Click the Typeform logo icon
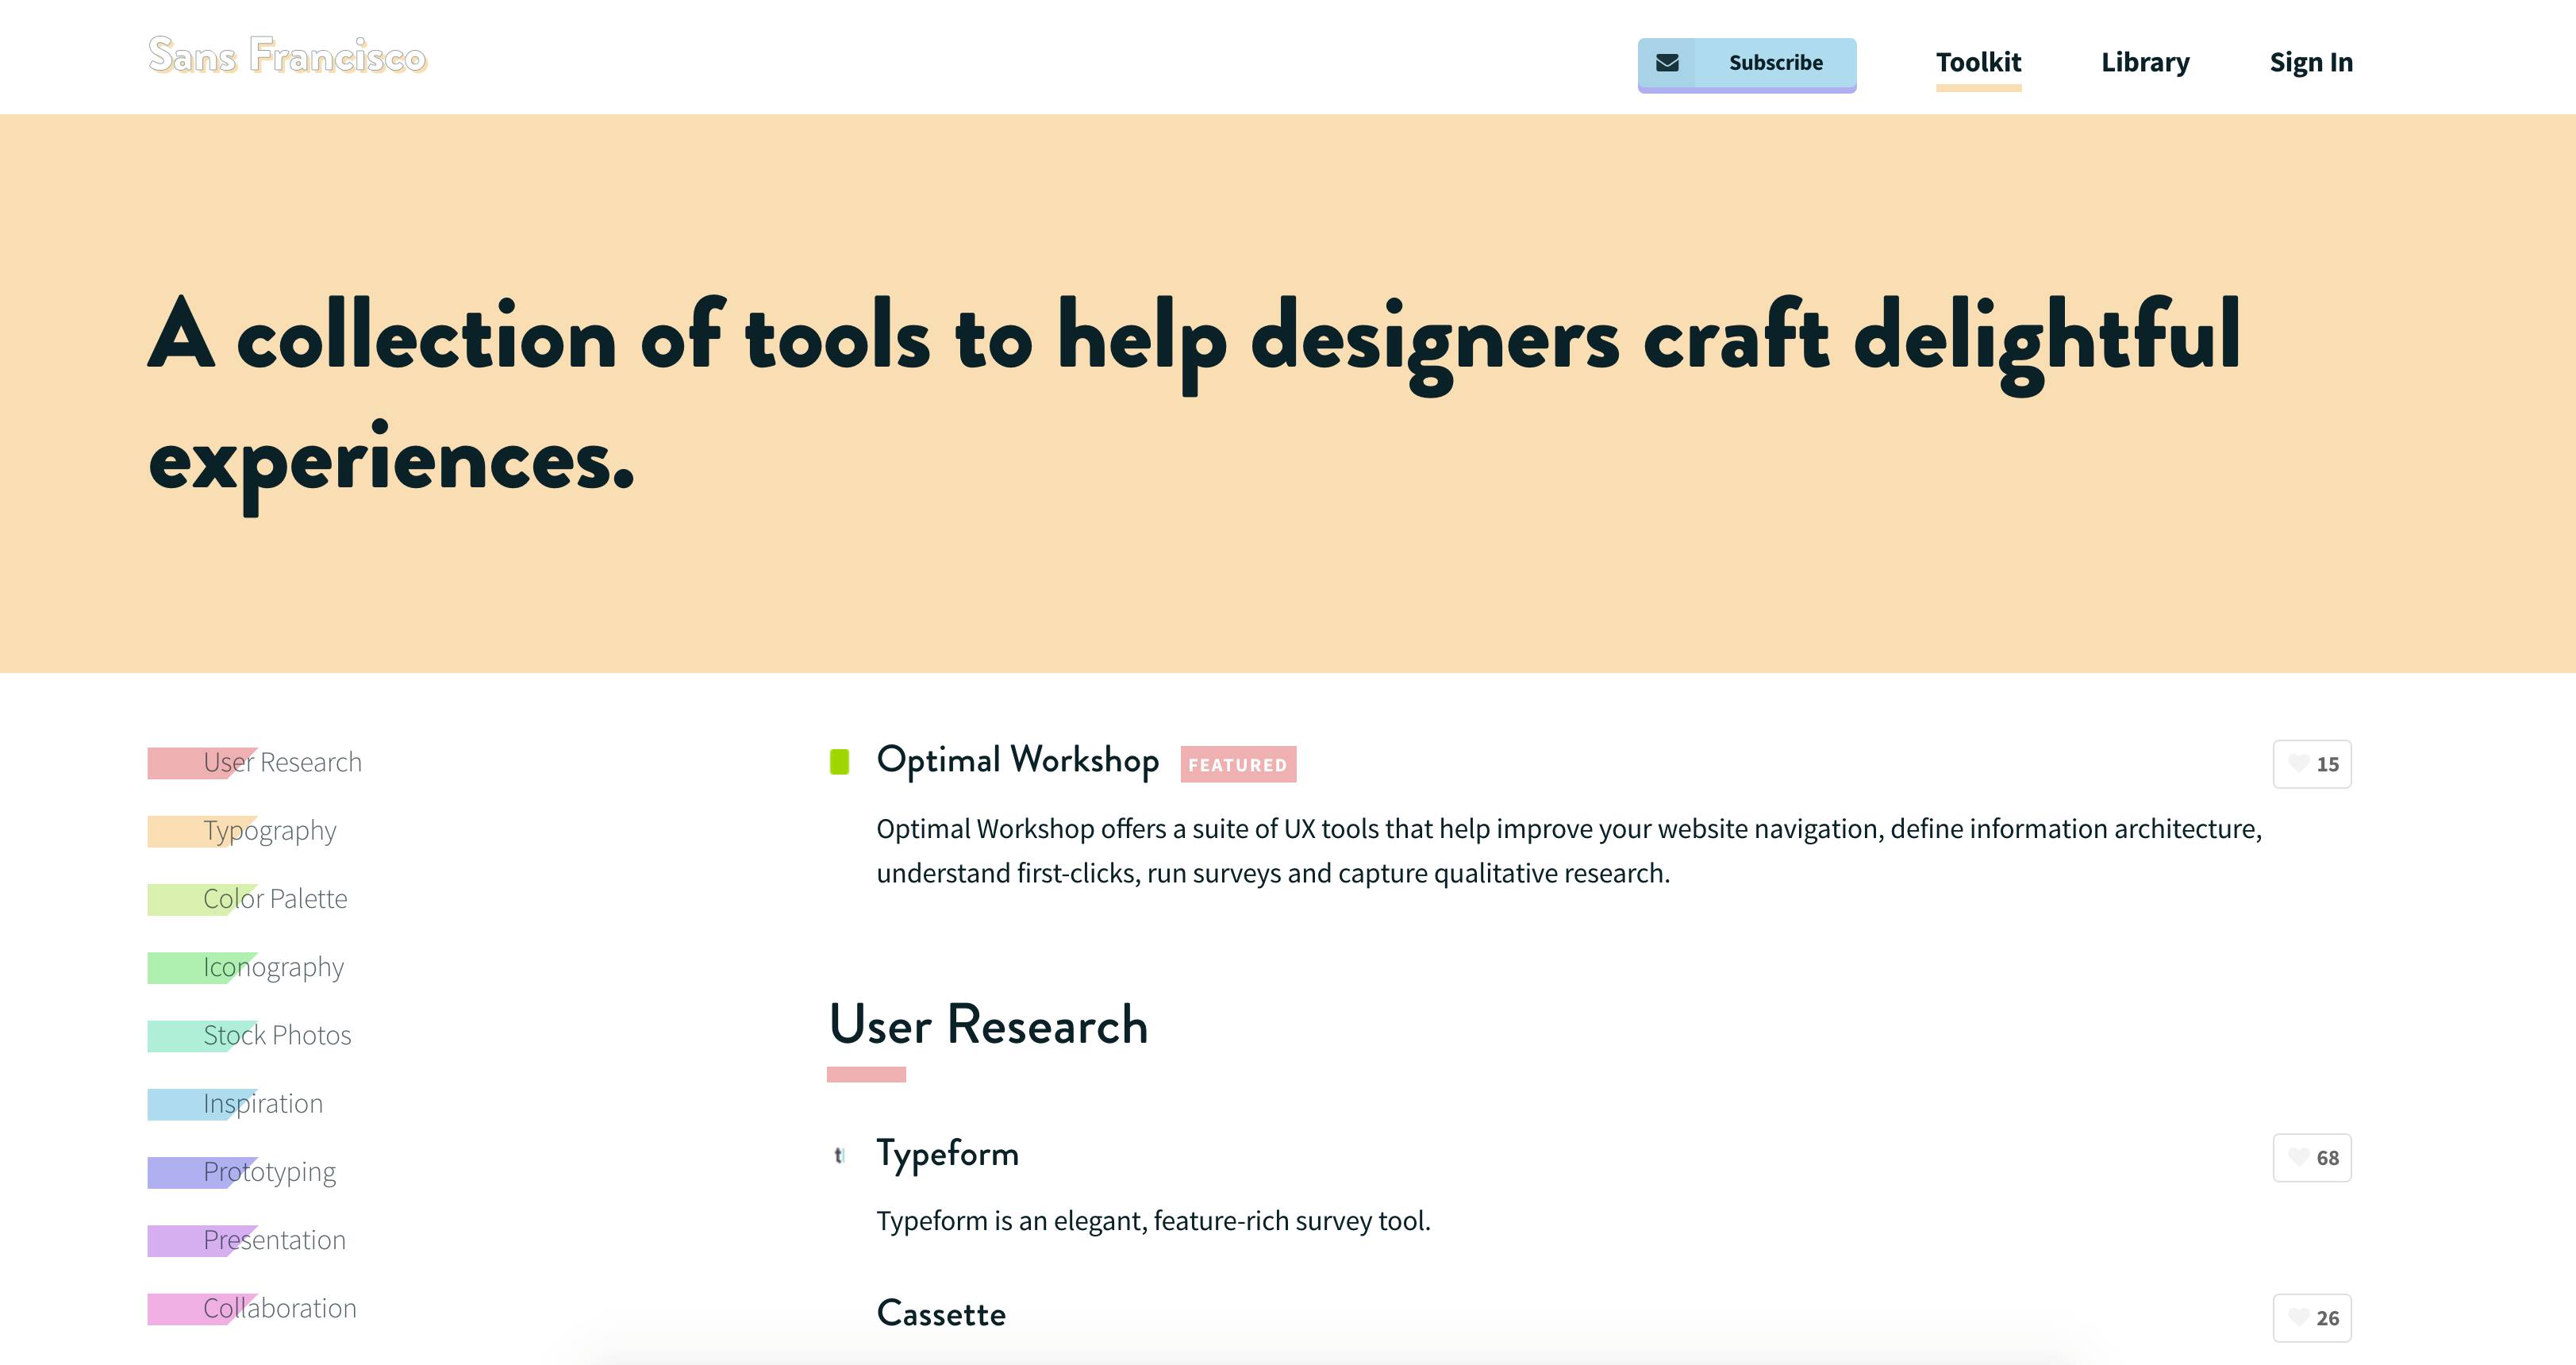Screen dimensions: 2576x1365 839,1155
